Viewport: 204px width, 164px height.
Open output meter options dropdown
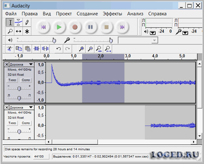[153, 33]
